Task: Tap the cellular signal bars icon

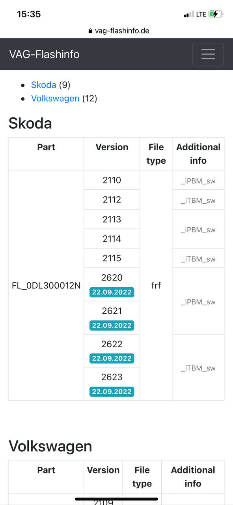Action: 189,15
